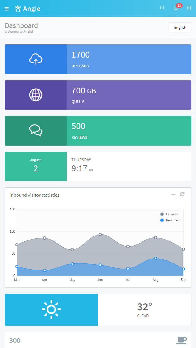Open the English language dropdown

tap(180, 28)
